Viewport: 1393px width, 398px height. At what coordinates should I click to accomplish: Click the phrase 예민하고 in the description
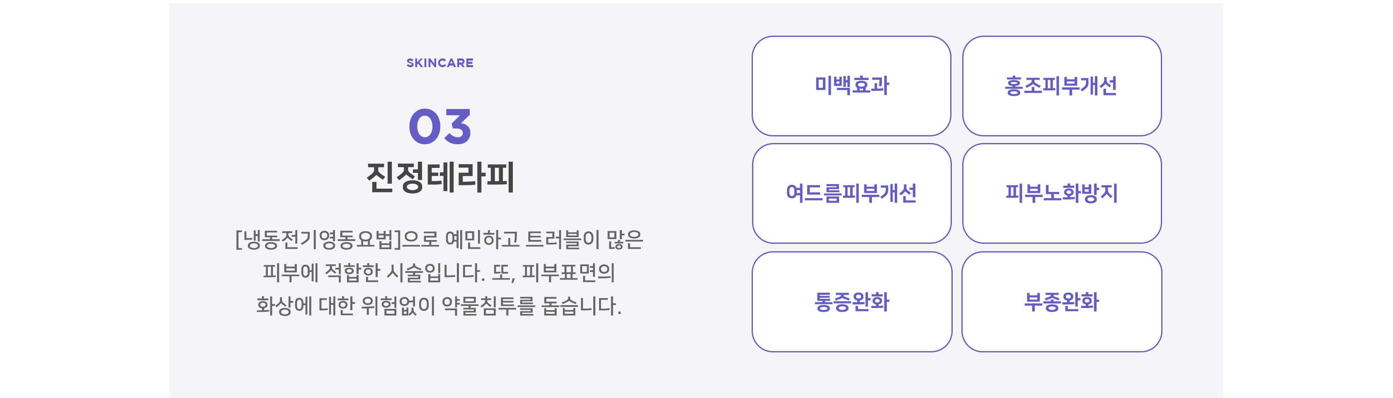(482, 240)
